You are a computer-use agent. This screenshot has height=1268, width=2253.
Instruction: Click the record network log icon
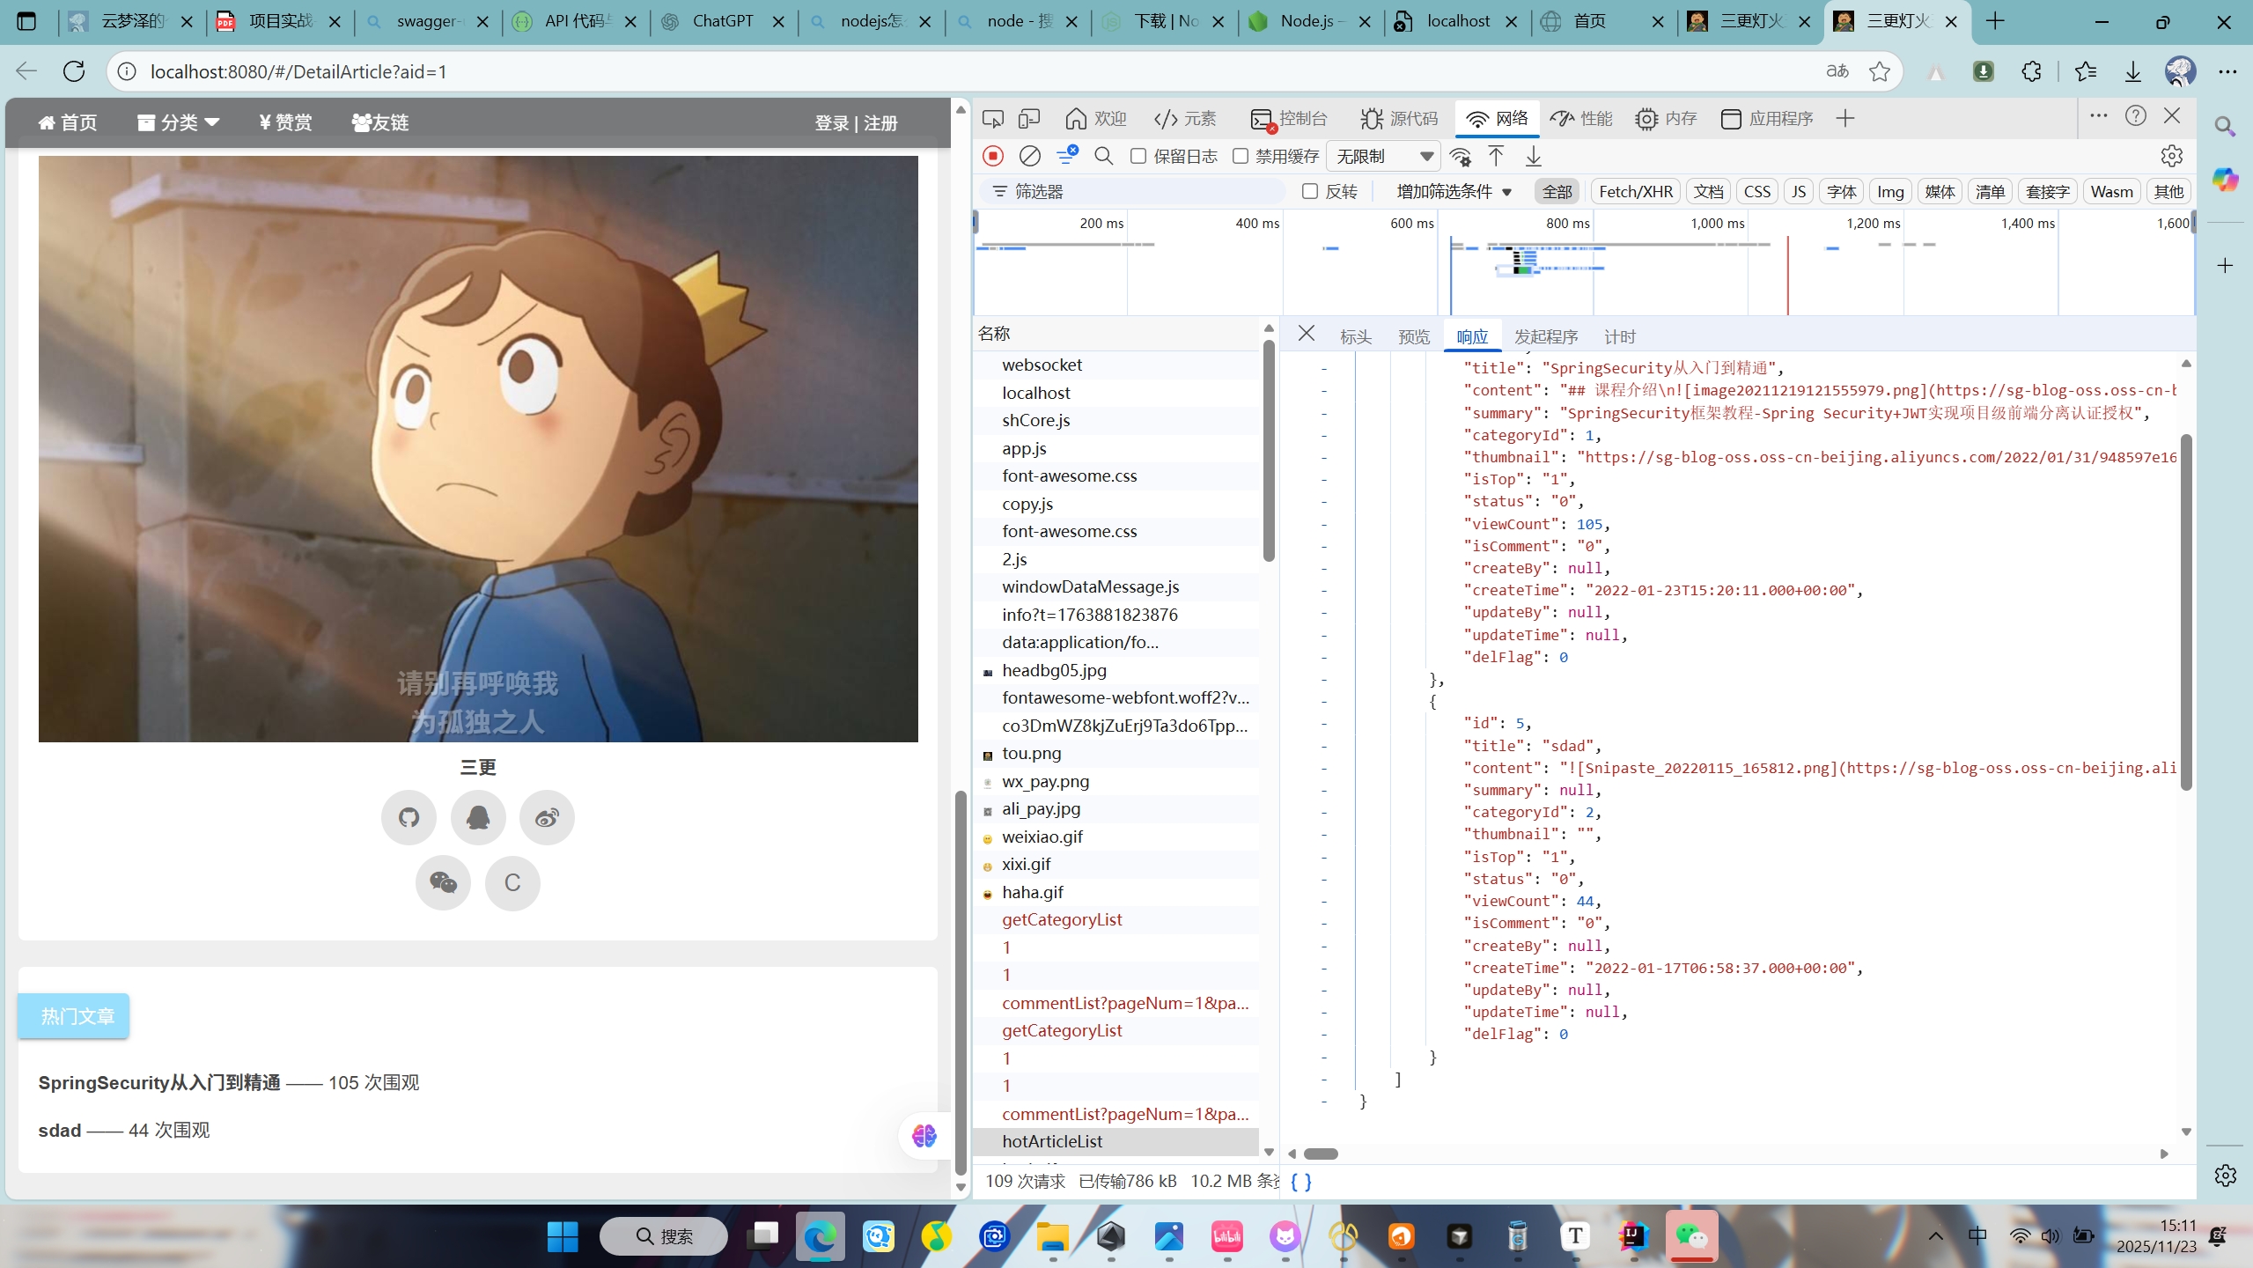pyautogui.click(x=993, y=156)
